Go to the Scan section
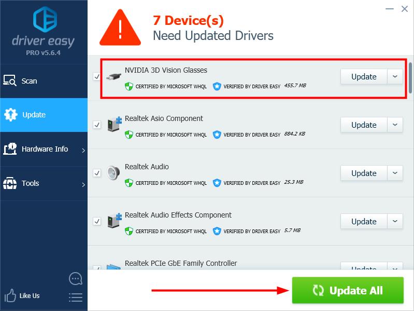The width and height of the screenshot is (414, 311). (x=44, y=81)
